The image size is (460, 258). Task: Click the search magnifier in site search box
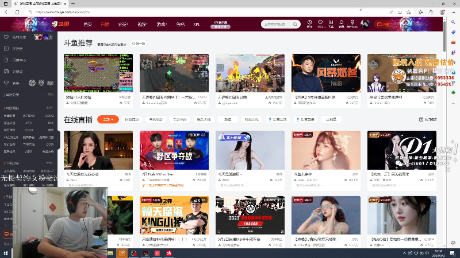(295, 24)
